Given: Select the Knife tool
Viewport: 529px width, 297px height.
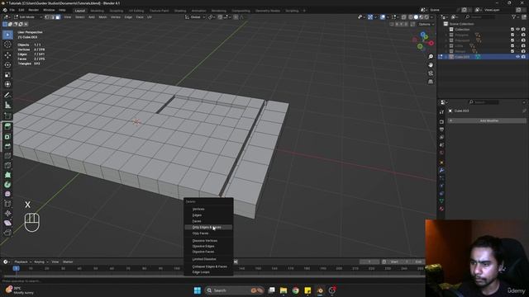Looking at the screenshot, I should click(x=7, y=165).
